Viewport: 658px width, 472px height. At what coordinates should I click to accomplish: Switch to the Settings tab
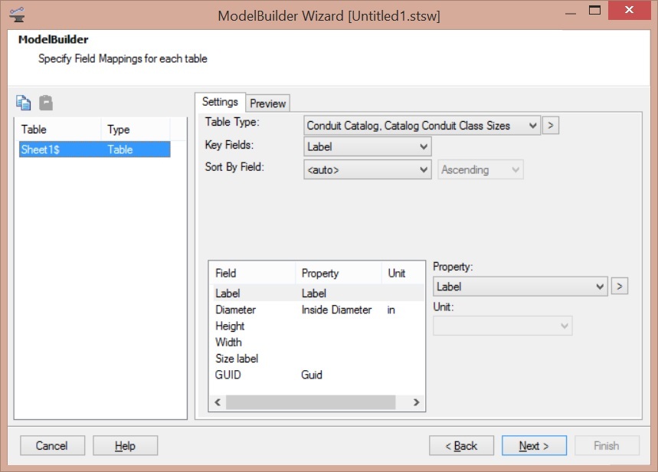click(220, 102)
